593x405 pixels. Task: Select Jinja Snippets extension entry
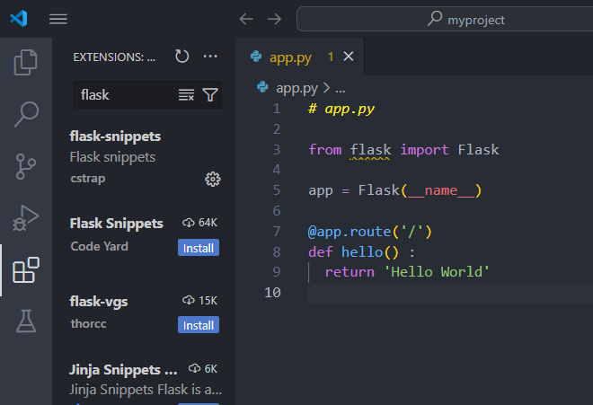[x=145, y=381]
